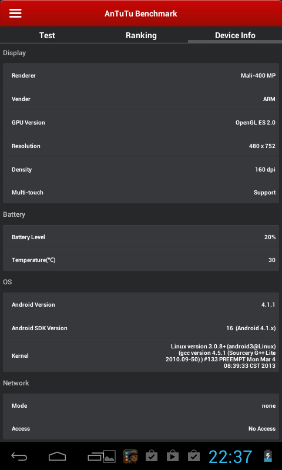Select the Renderer Mali-400 MP row
Viewport: 282px width, 470px height.
click(x=141, y=76)
